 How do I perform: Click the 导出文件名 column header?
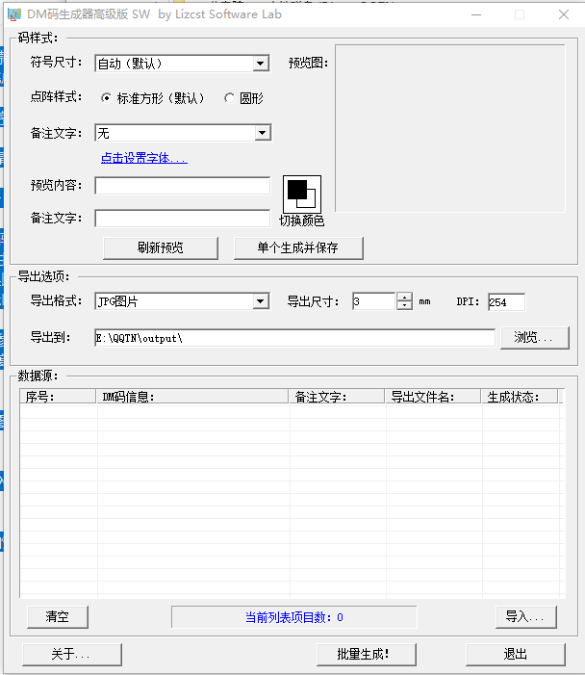coord(433,396)
